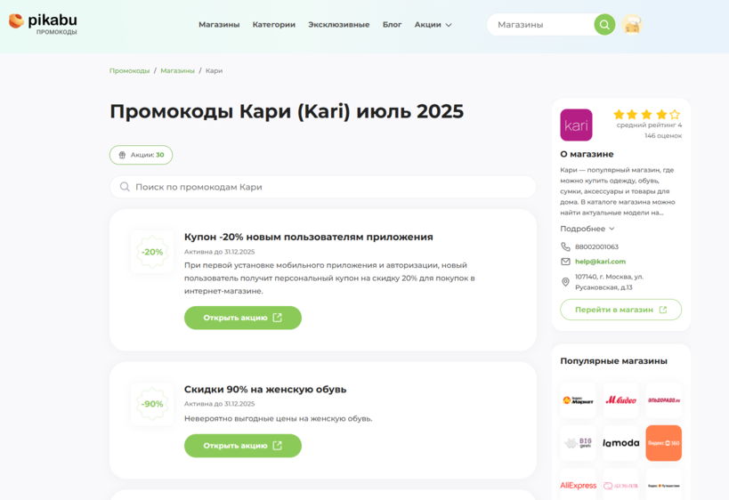Click the help@kari.com email link
729x500 pixels.
tap(600, 262)
